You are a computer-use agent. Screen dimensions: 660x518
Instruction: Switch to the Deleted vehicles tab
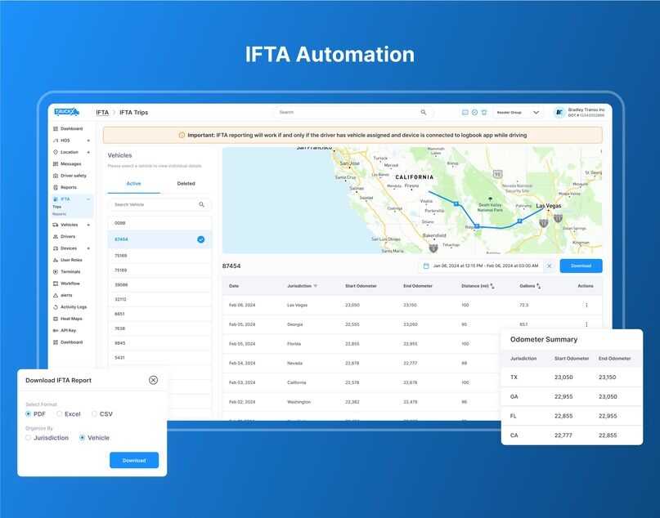pos(186,184)
